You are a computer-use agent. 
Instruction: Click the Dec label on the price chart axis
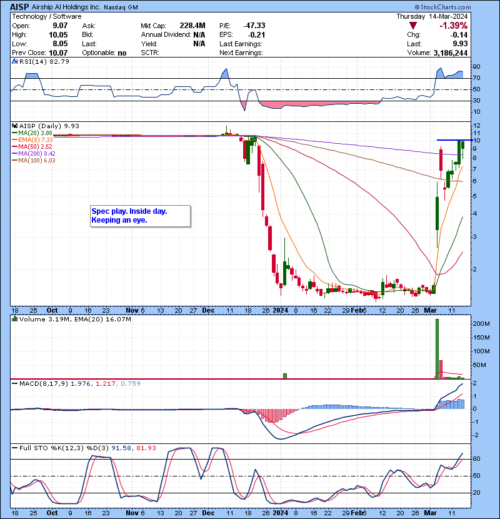(208, 311)
